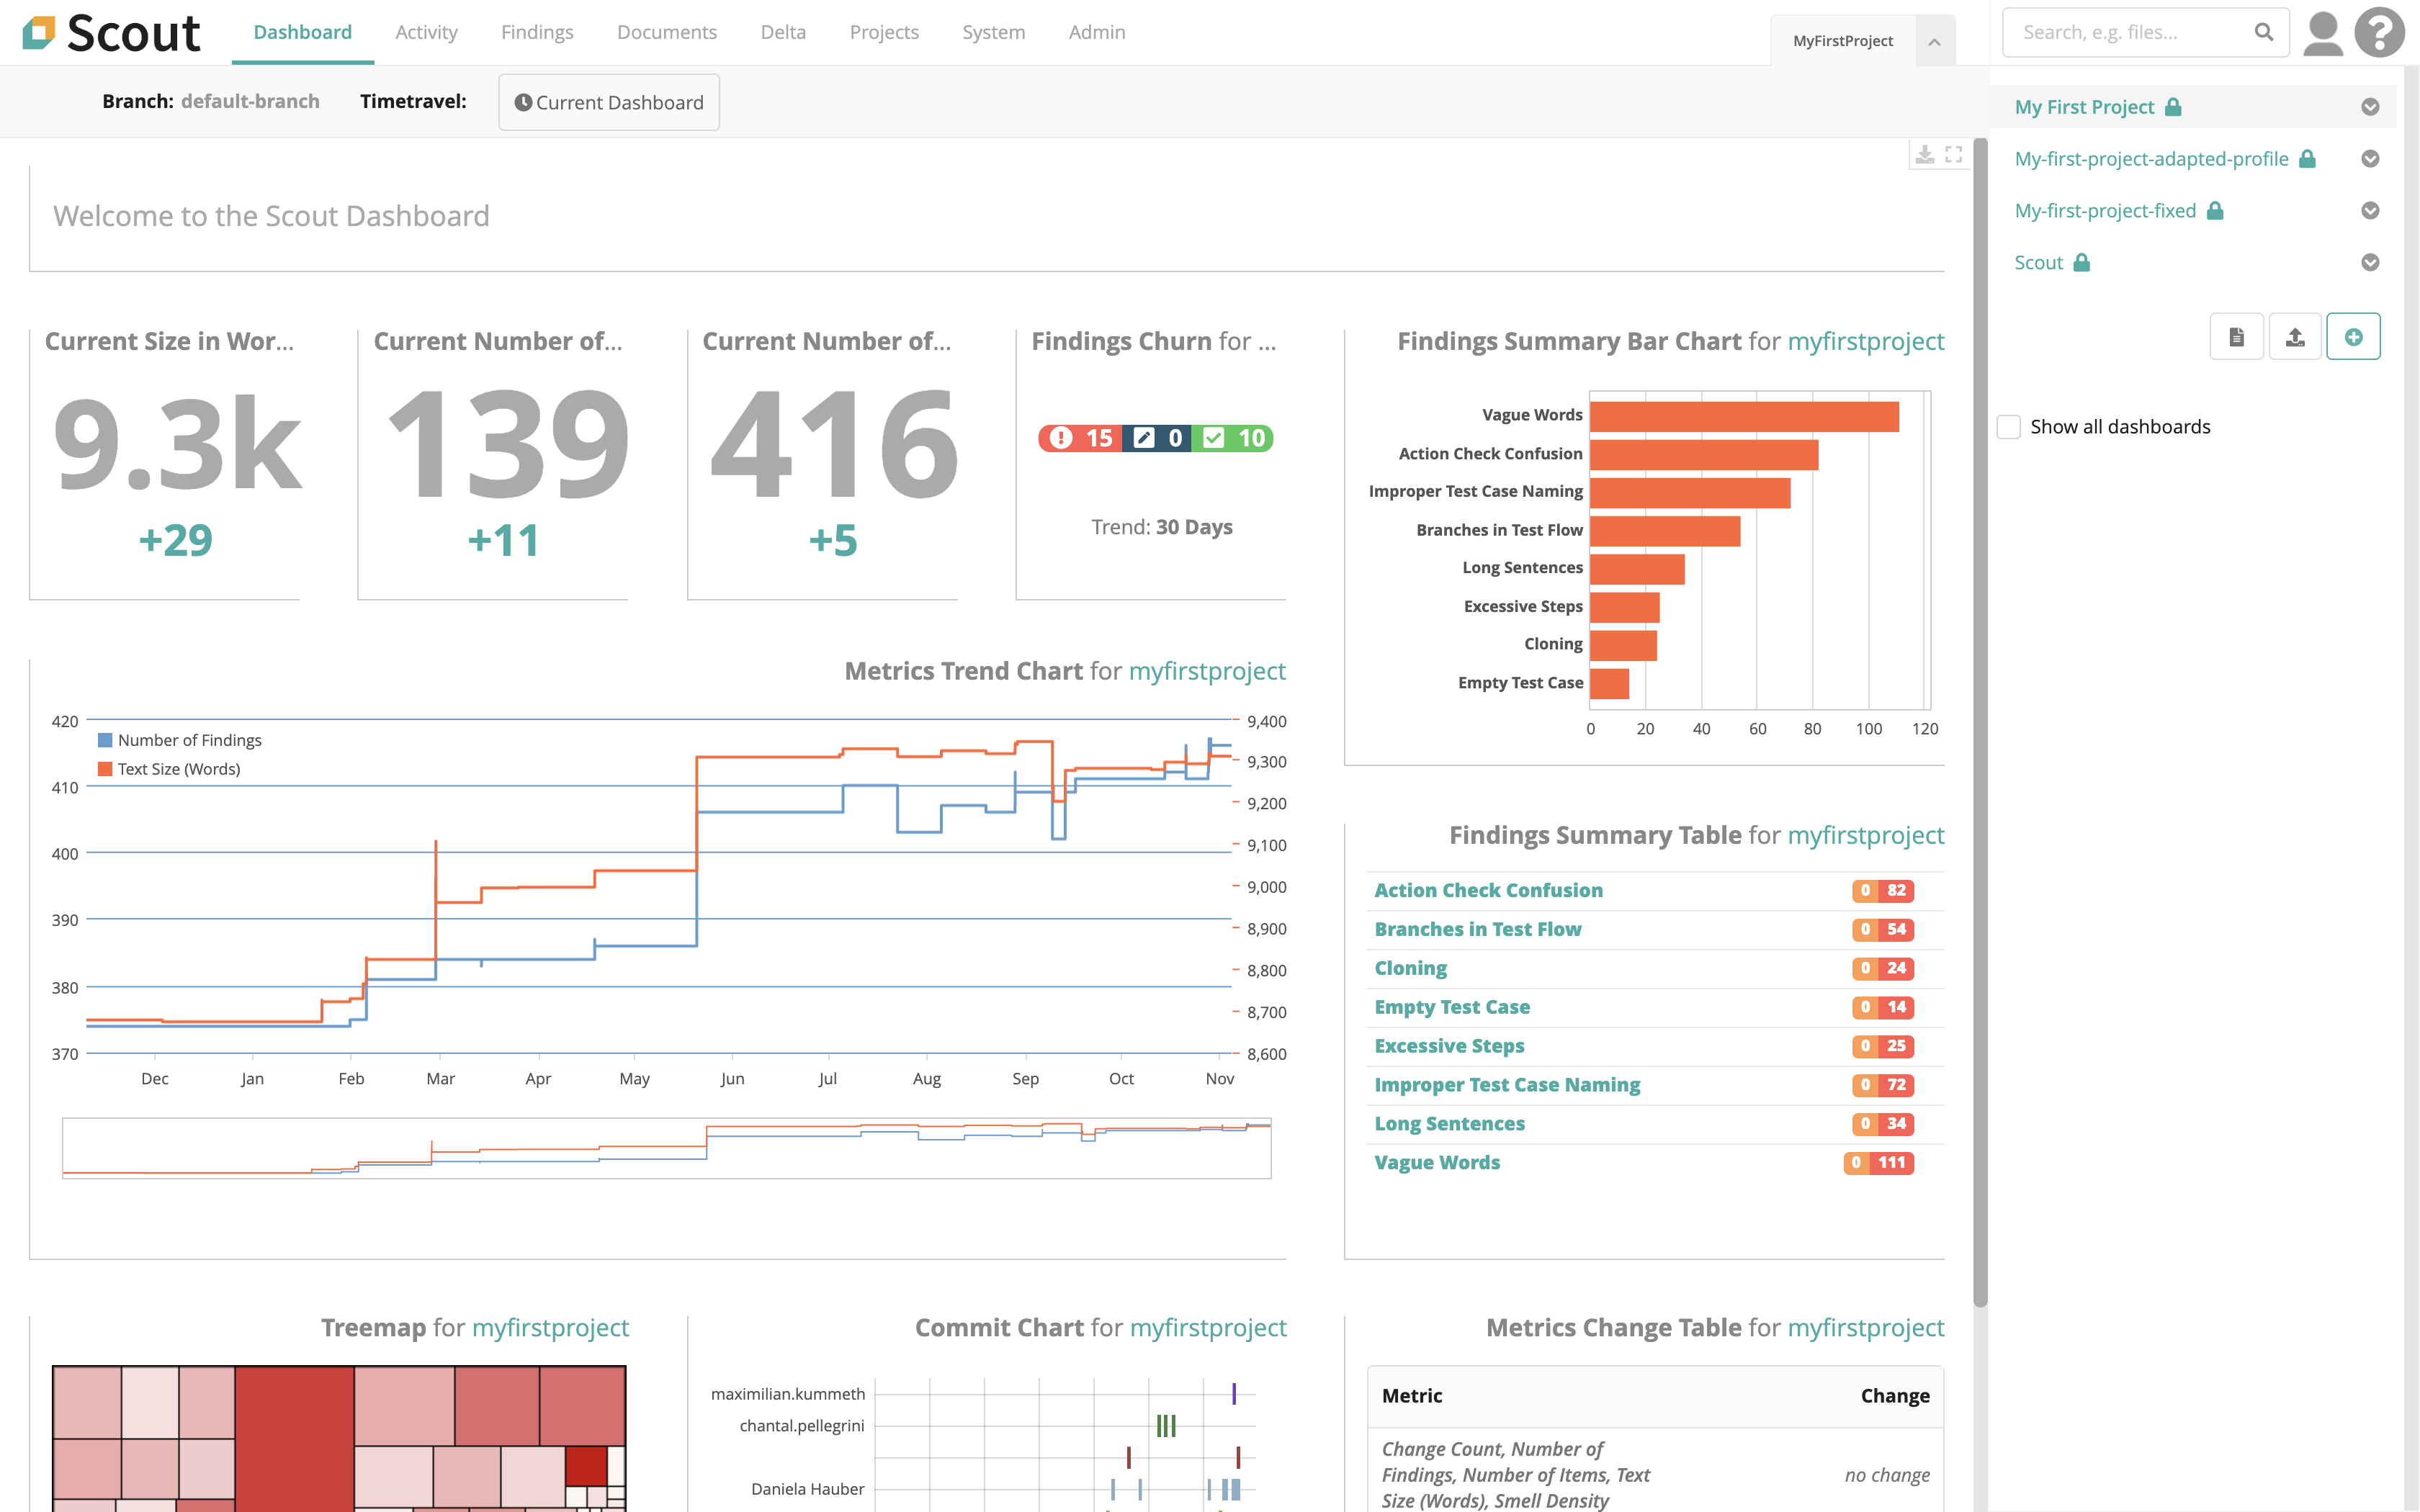Open the Vague Words findings link

(1437, 1162)
